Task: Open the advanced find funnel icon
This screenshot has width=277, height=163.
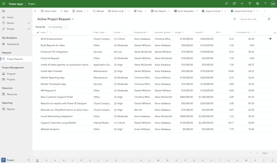Action: 250,4
